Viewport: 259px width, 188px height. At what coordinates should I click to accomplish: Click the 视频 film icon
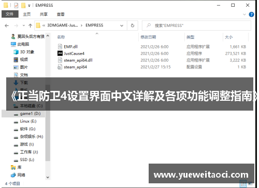[x=16, y=60]
